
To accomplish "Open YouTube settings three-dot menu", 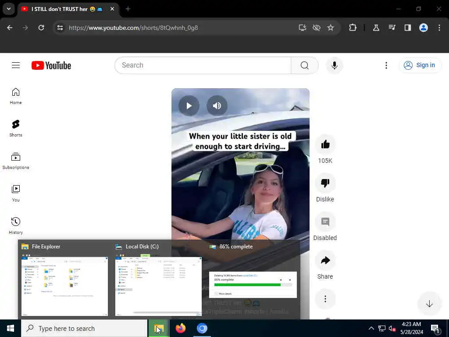I will (386, 65).
